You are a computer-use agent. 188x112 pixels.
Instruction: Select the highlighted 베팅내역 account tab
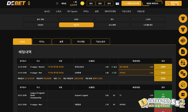coord(76,25)
